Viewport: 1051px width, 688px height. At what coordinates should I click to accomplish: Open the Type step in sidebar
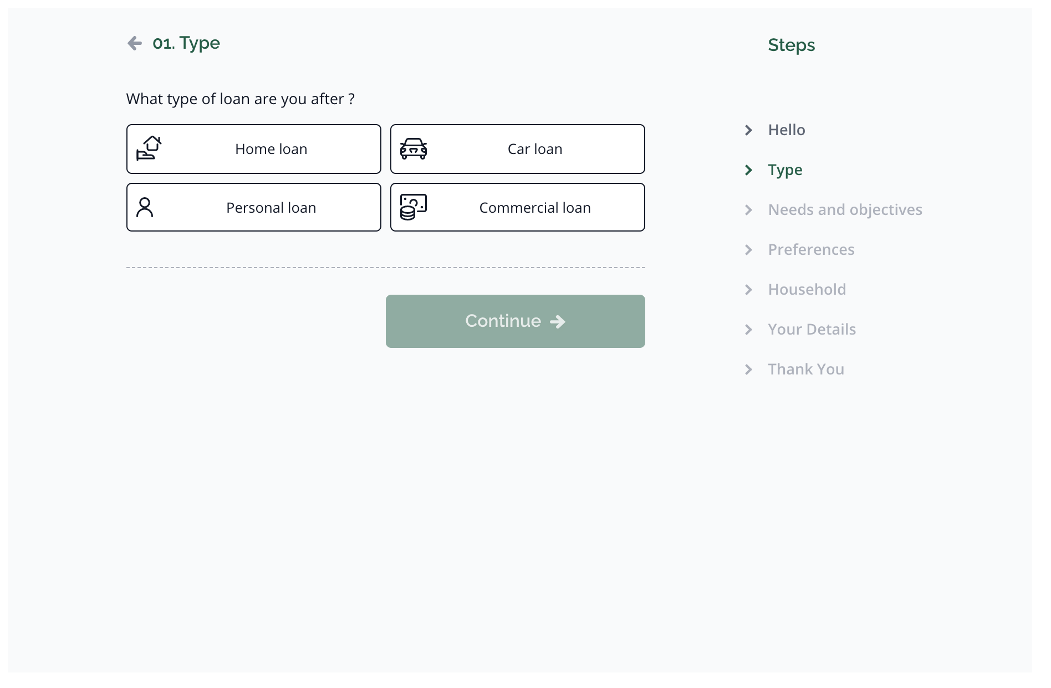[785, 170]
